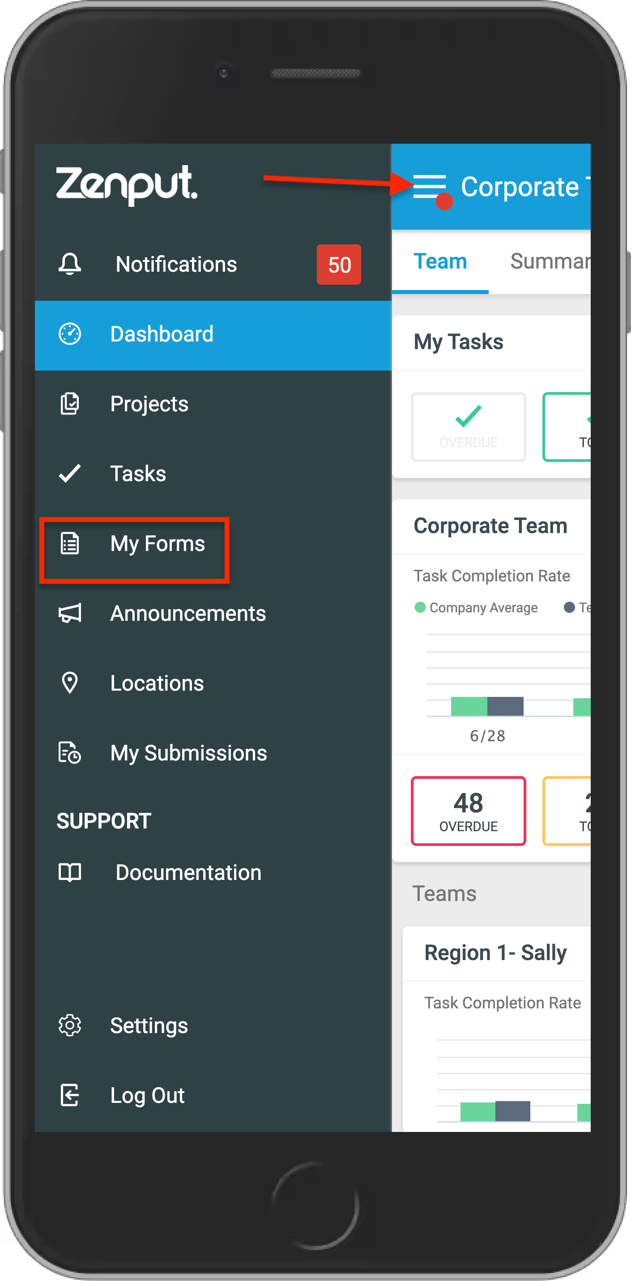Click the Corporate header title
The height and width of the screenshot is (1281, 631).
[520, 187]
